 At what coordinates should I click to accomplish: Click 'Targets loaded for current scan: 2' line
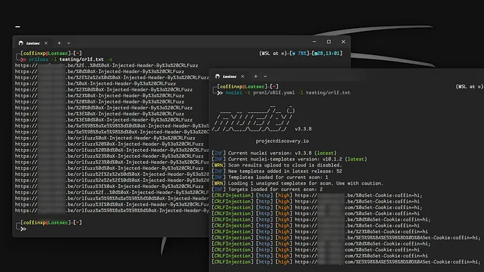click(x=267, y=189)
